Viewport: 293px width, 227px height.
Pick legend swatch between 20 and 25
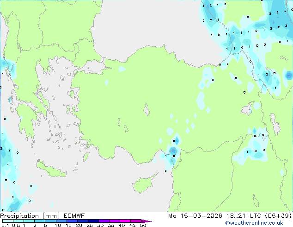click(84, 221)
